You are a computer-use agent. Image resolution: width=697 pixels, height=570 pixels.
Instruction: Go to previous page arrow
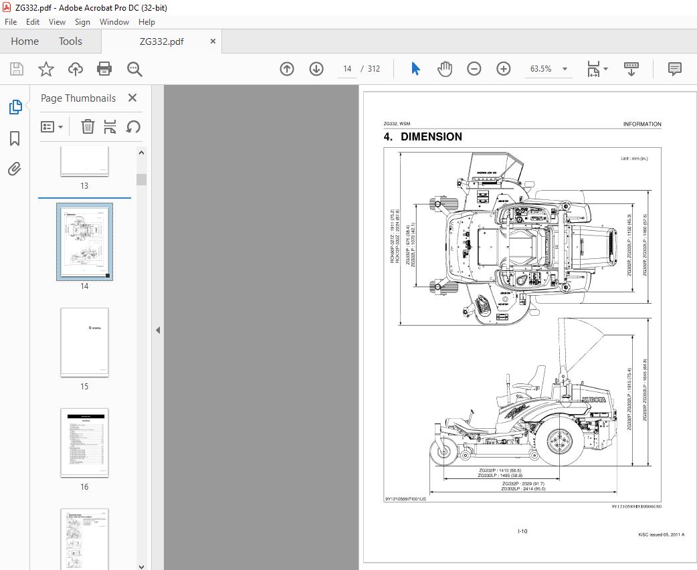[287, 69]
